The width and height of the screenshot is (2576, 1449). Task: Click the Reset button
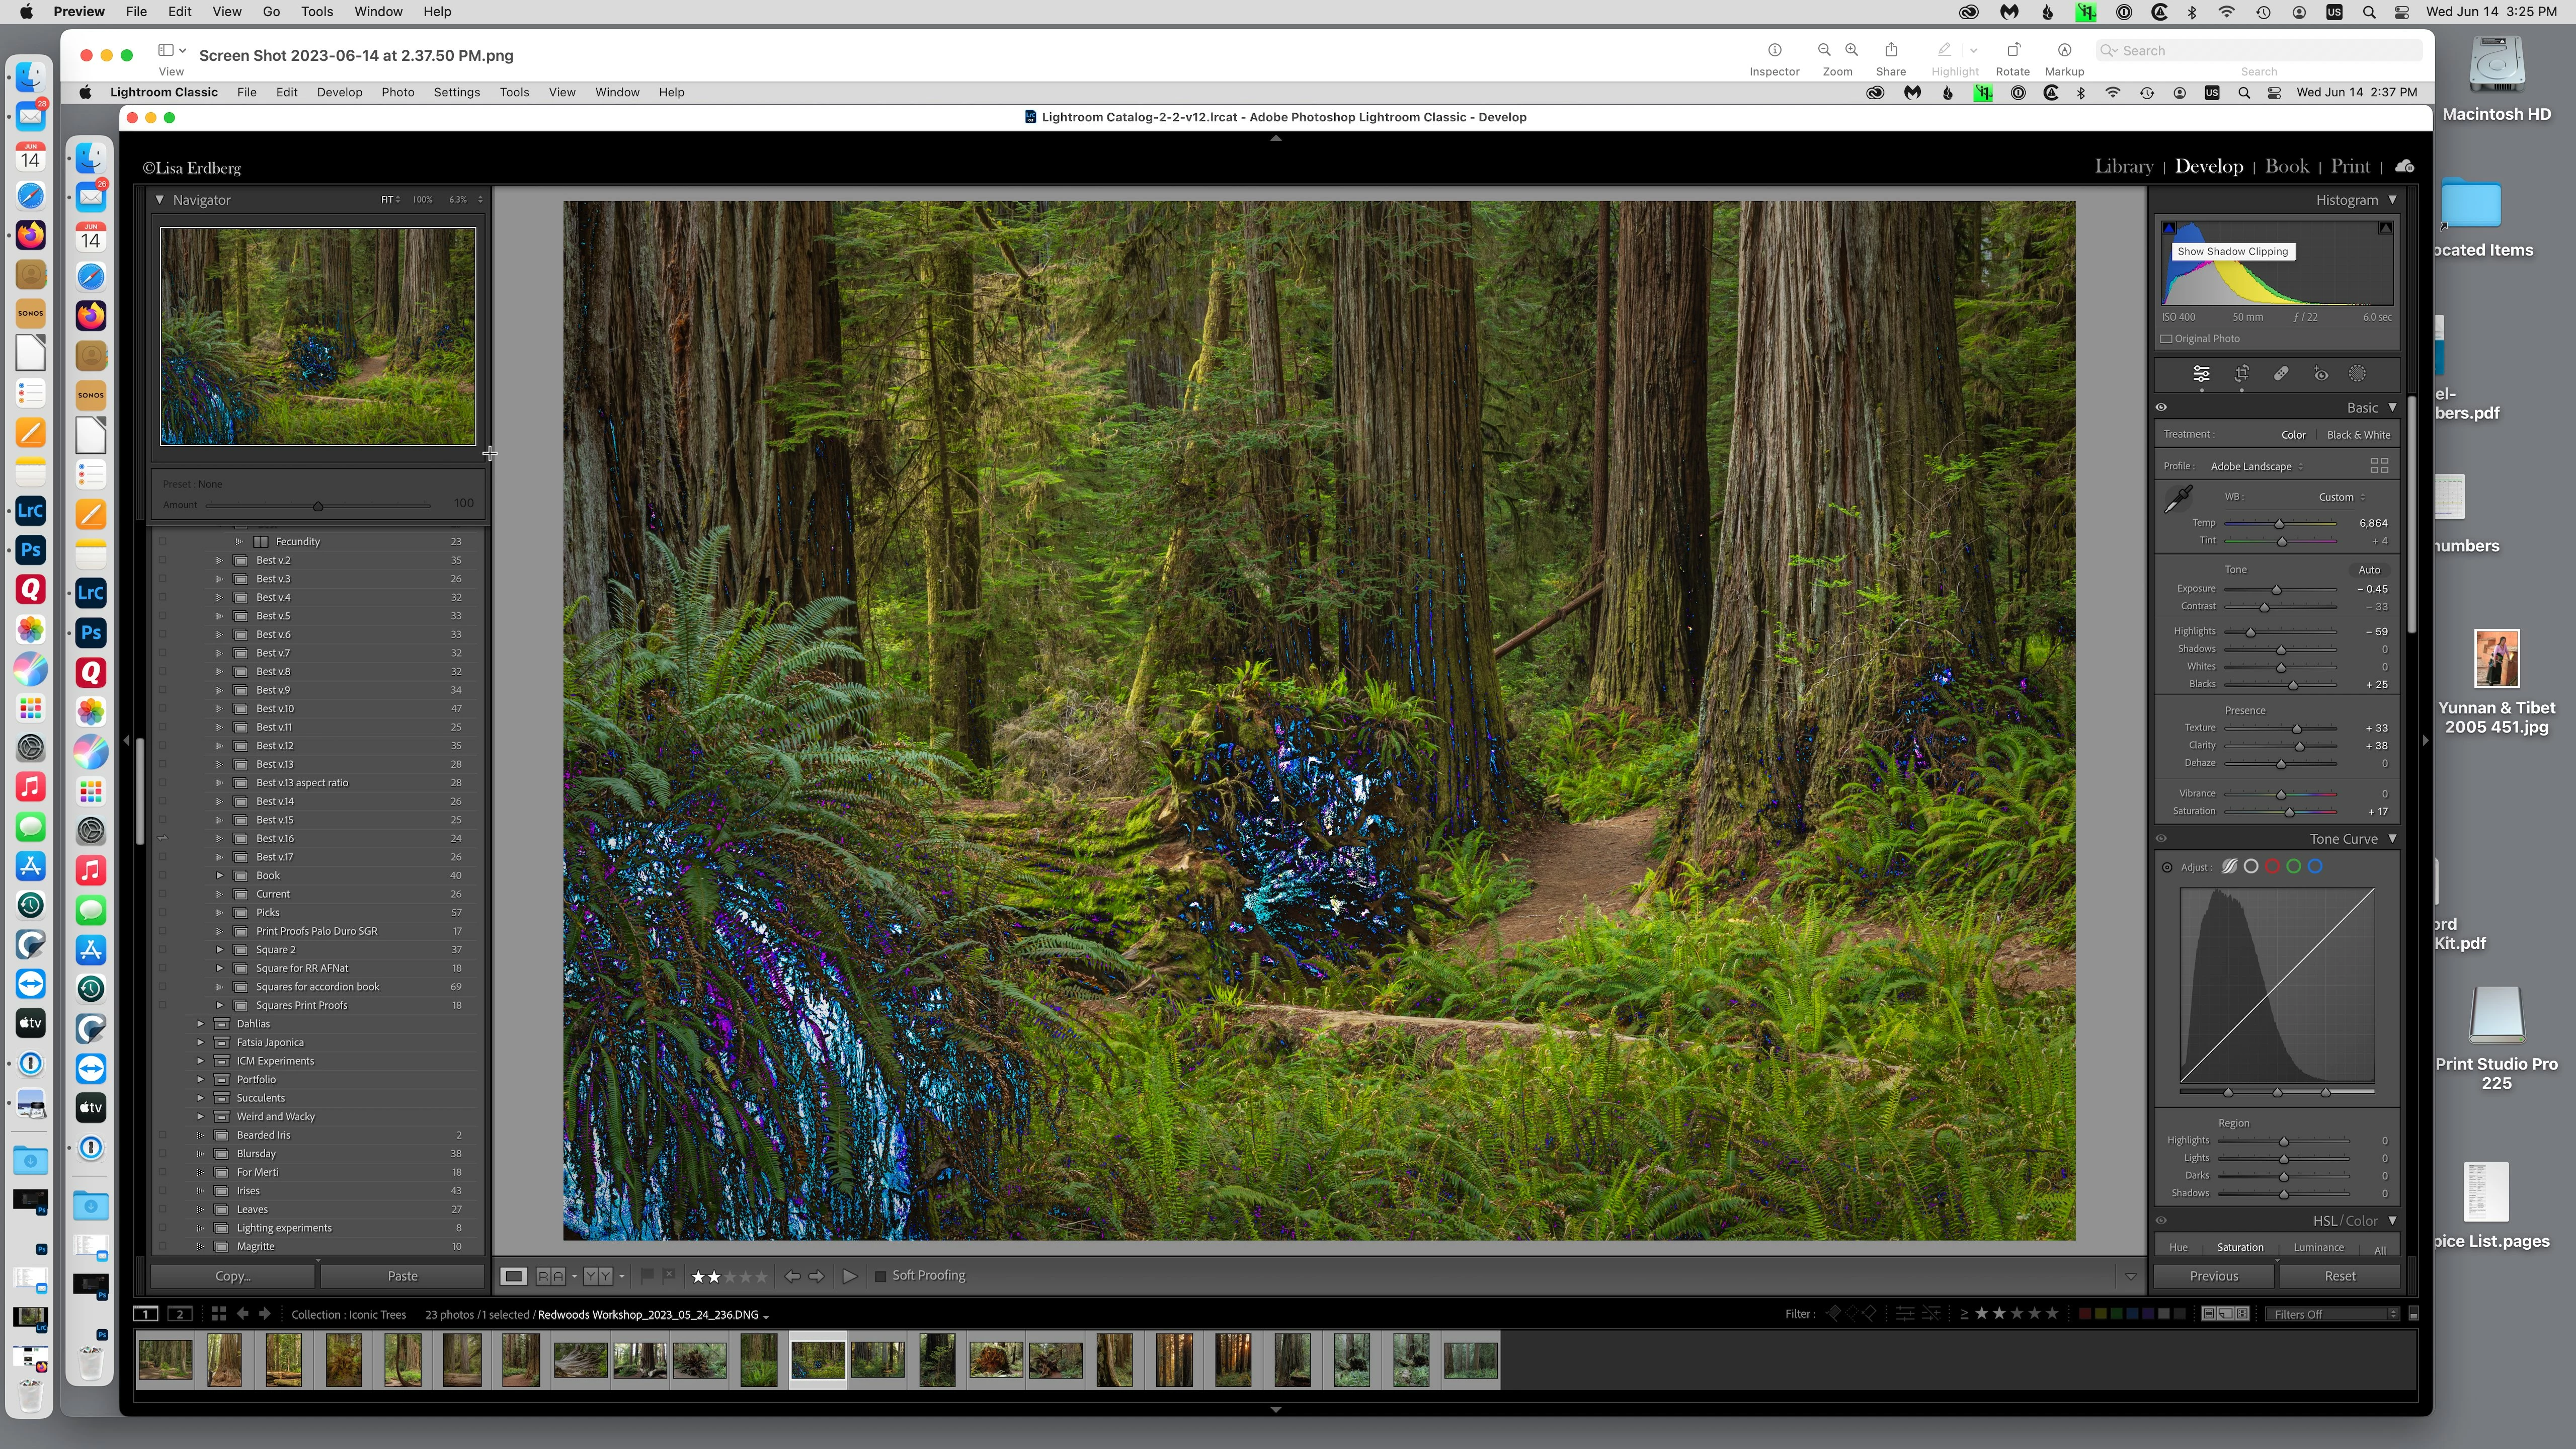2339,1276
